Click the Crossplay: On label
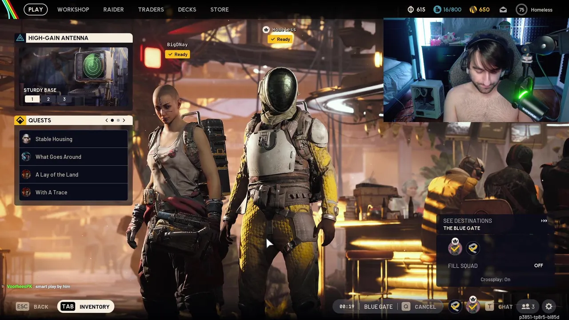 [495, 280]
